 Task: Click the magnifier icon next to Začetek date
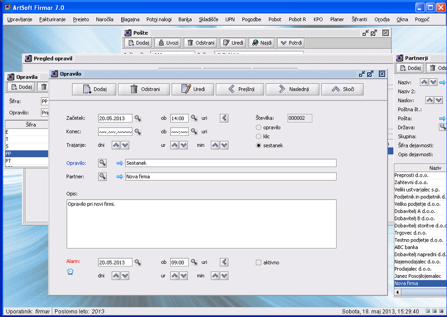[138, 119]
